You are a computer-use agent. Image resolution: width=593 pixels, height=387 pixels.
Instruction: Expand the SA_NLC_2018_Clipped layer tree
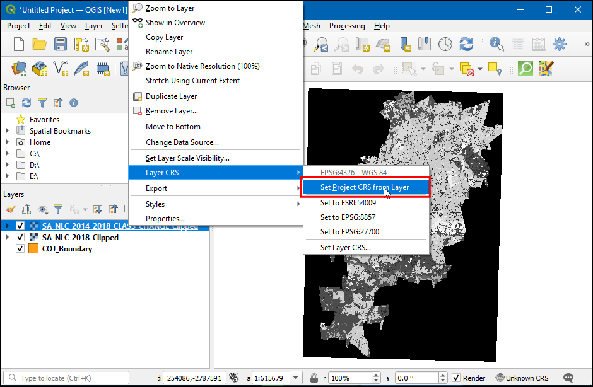coord(8,238)
